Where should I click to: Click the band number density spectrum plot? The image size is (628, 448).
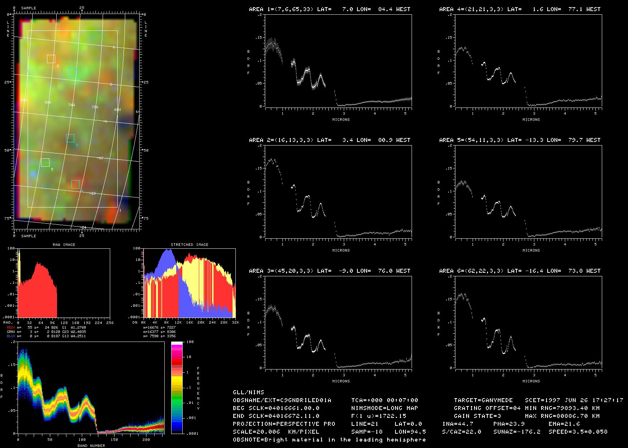pyautogui.click(x=91, y=388)
